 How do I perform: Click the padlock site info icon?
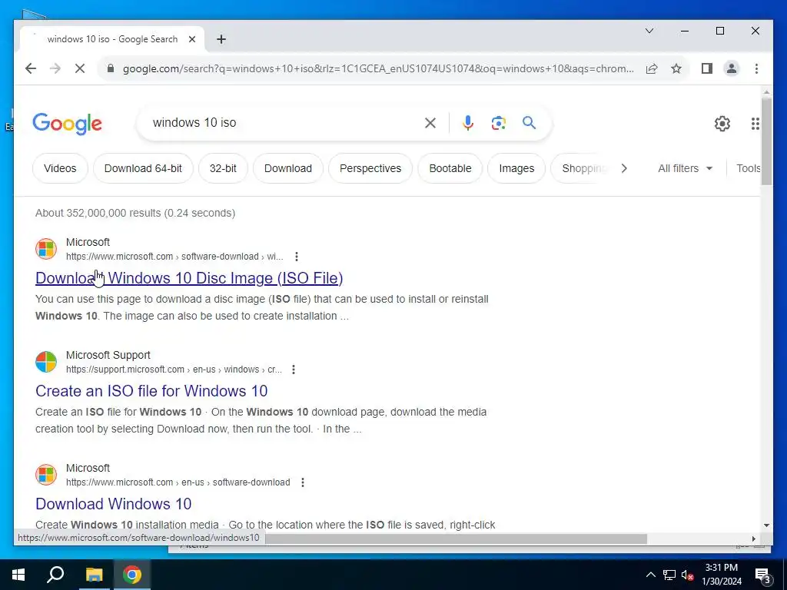(111, 68)
